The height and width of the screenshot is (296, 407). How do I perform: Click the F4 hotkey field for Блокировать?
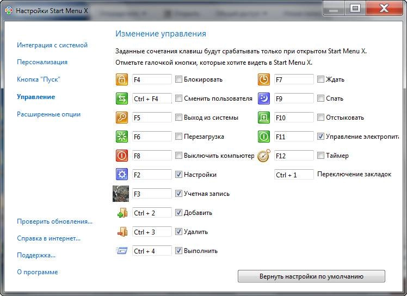152,79
